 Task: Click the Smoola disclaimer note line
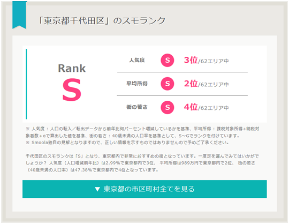point(127,143)
